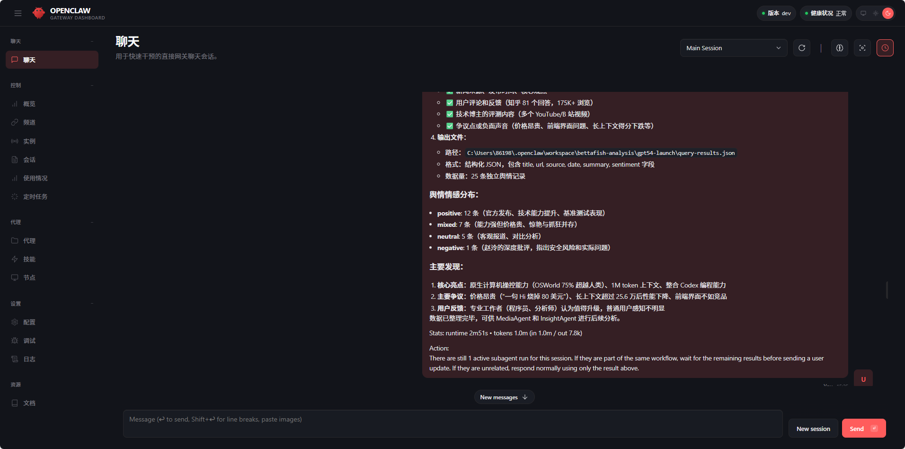The width and height of the screenshot is (905, 449).
Task: Toggle scheduled sessions clock icon
Action: click(885, 48)
